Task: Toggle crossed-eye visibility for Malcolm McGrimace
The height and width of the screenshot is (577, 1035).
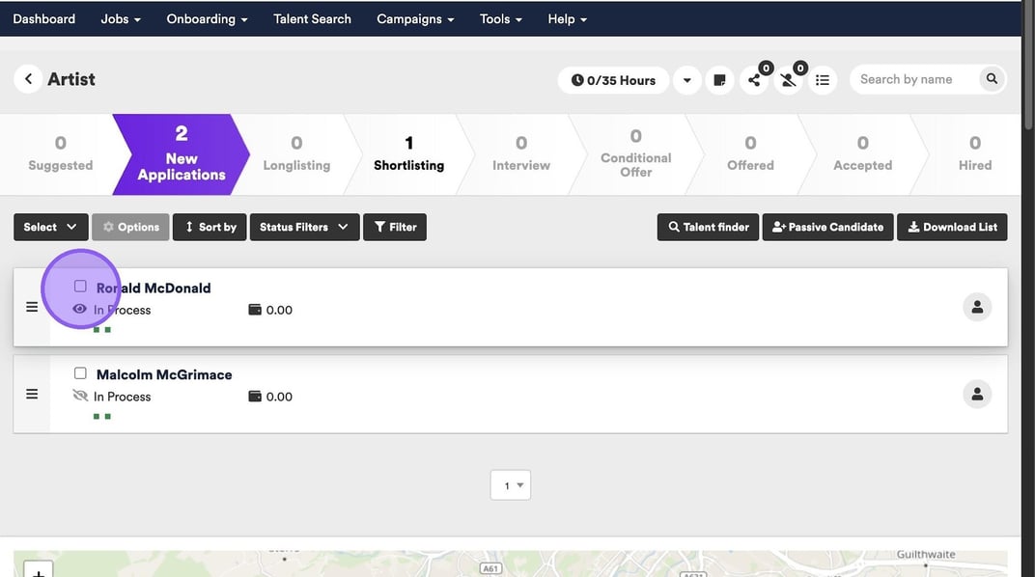Action: (80, 397)
